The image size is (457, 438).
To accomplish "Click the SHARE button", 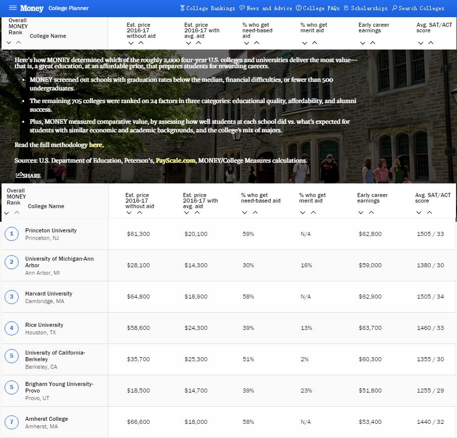I will [x=28, y=175].
